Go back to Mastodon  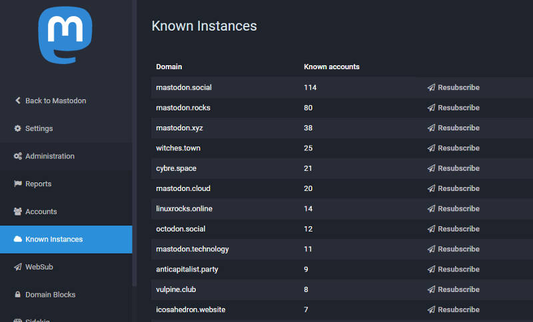tap(66, 100)
